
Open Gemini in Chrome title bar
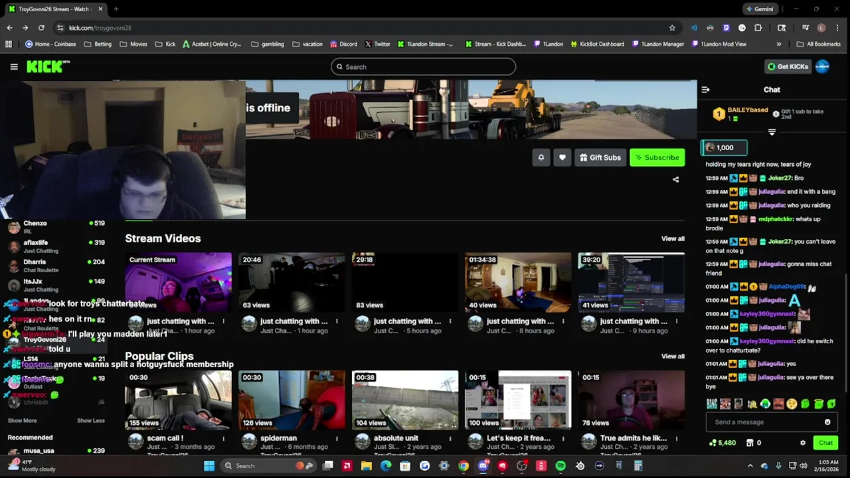tap(760, 9)
